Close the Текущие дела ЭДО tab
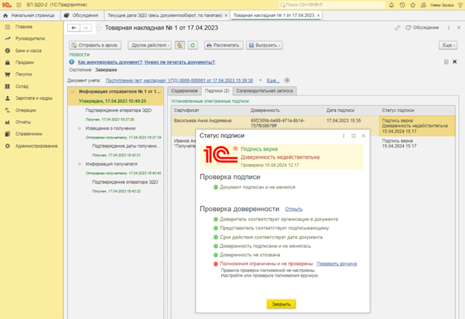Viewport: 465px width, 319px height. (226, 16)
